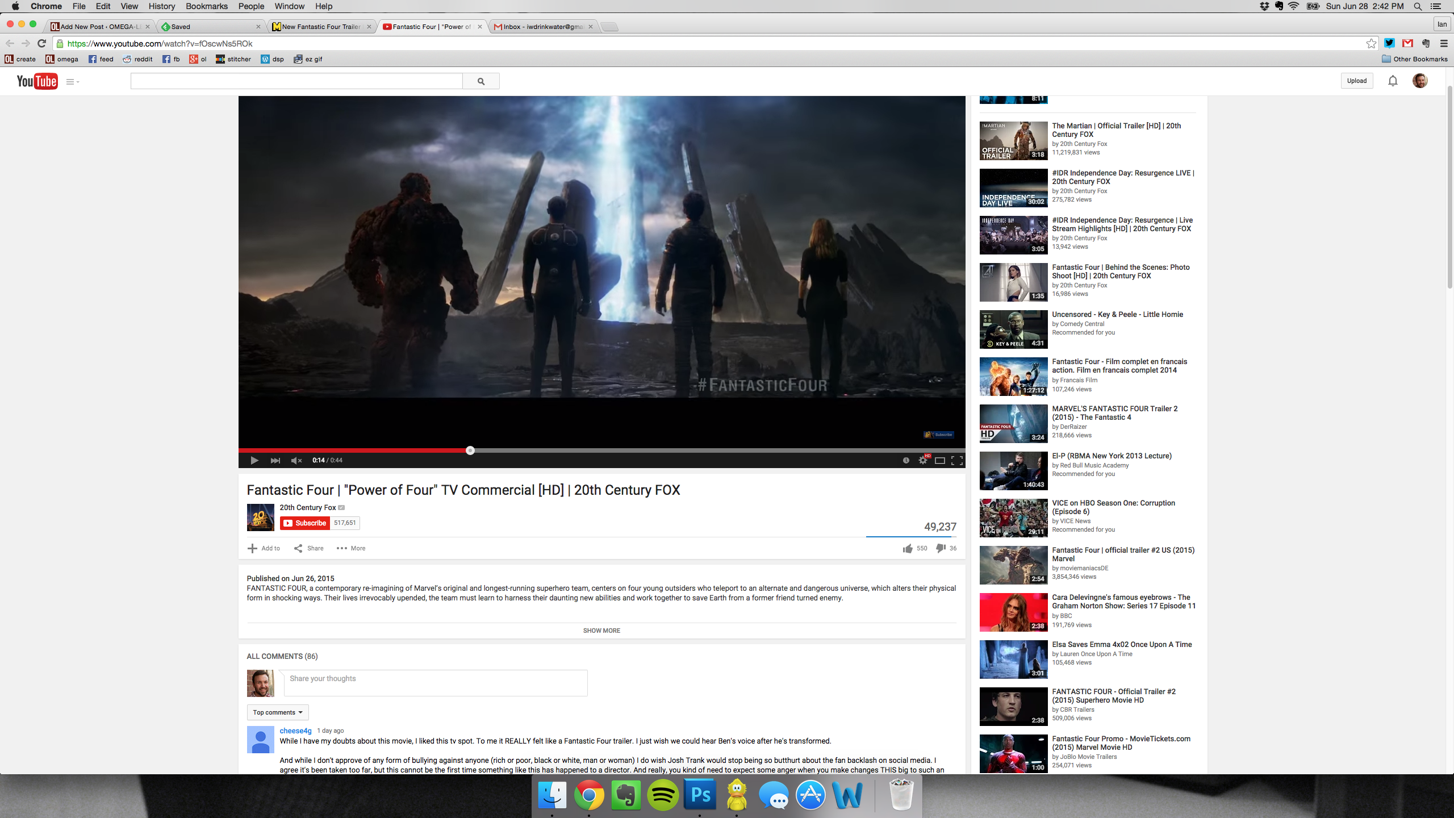The height and width of the screenshot is (818, 1454).
Task: Open video settings gear icon
Action: pos(923,460)
